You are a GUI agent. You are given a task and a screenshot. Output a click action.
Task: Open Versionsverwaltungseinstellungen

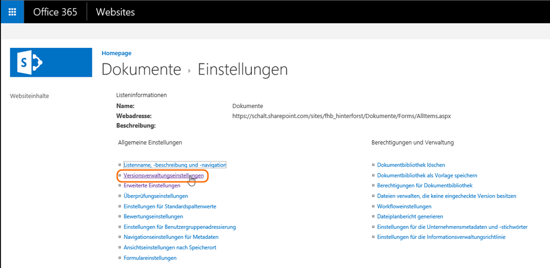click(163, 176)
